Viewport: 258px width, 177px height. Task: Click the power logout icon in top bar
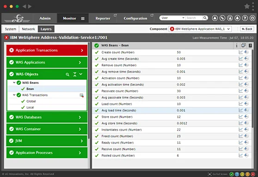252,18
